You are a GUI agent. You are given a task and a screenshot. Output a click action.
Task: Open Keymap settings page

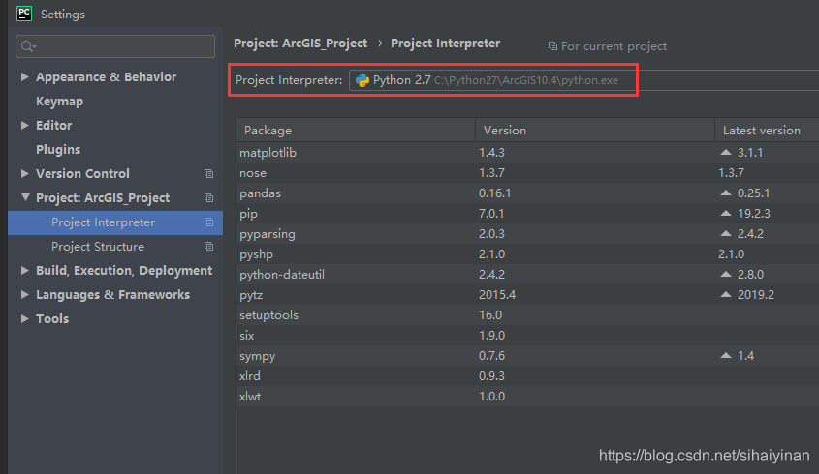59,102
